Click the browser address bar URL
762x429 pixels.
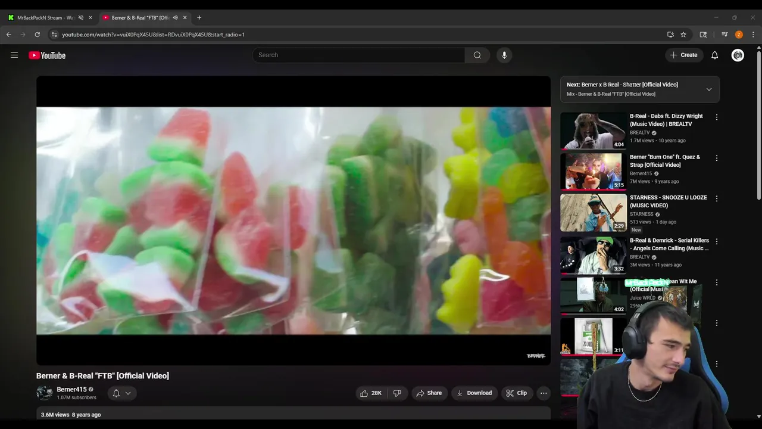click(154, 35)
